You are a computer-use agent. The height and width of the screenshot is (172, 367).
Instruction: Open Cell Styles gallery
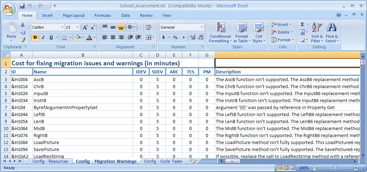(x=259, y=32)
